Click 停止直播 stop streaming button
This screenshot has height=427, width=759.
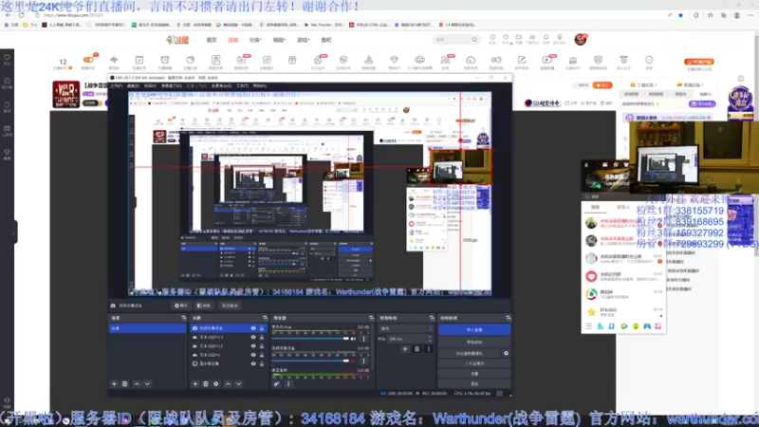(474, 329)
